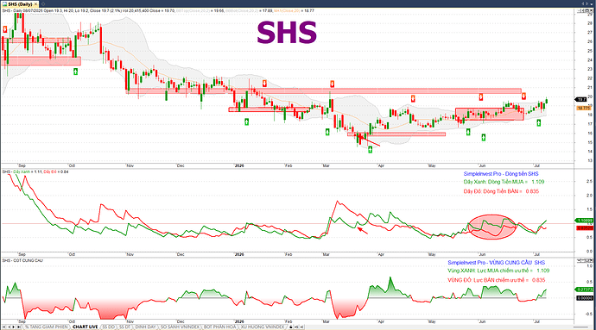Viewport: 596px width, 330px height.
Task: Click the green buy arrow at March low
Action: (x=370, y=149)
